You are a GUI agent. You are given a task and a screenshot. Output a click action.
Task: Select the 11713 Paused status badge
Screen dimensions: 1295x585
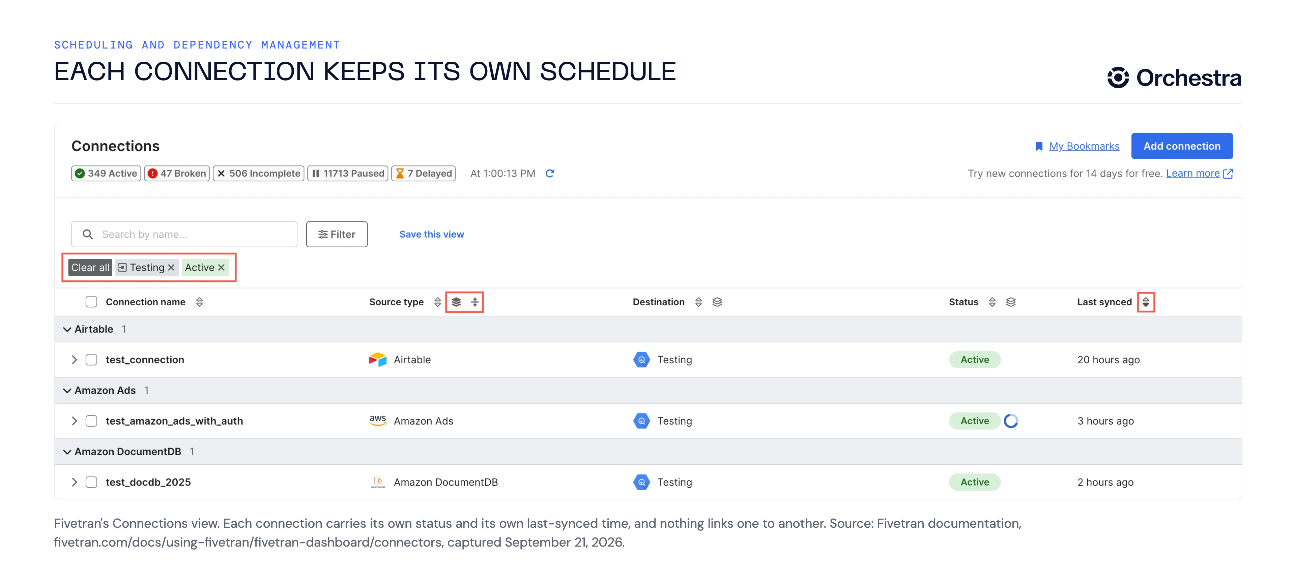(x=348, y=173)
